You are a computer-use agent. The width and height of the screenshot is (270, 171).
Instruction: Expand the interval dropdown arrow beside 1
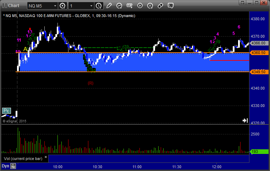coord(92,6)
